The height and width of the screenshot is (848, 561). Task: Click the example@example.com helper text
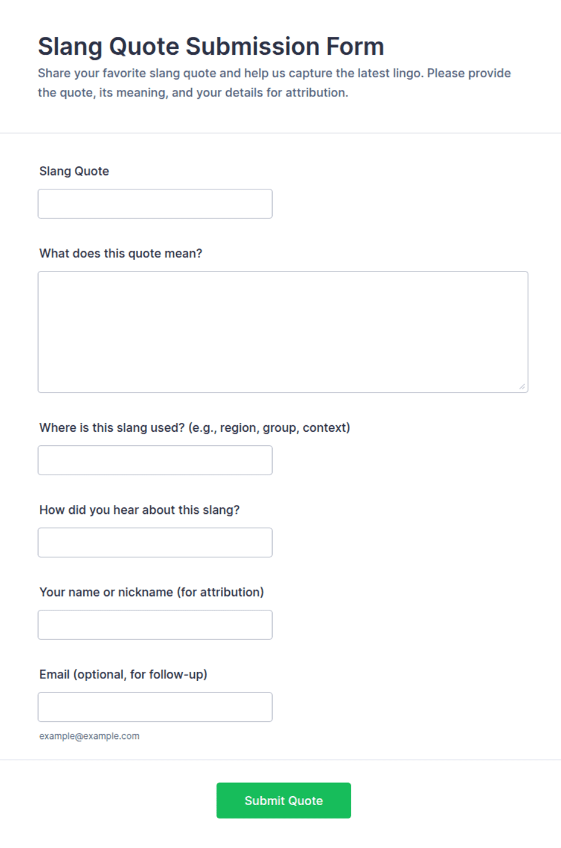89,736
